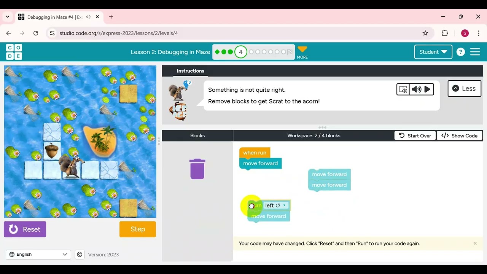Select the orange when run block

255,153
